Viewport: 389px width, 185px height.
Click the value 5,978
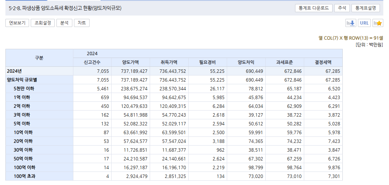pyautogui.click(x=334, y=132)
